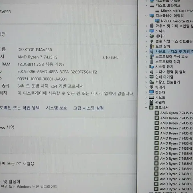Expand the 마우스 및 기타 포인팅 node
The height and width of the screenshot is (193, 193).
point(146,26)
